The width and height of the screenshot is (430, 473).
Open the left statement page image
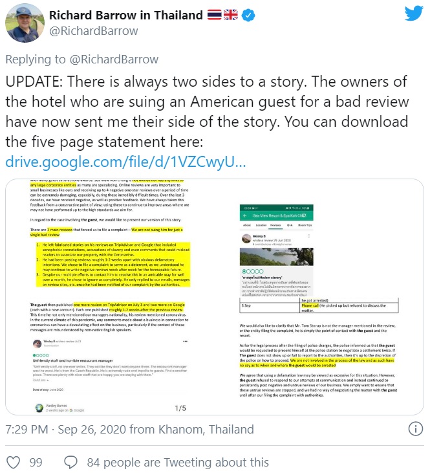click(x=110, y=297)
